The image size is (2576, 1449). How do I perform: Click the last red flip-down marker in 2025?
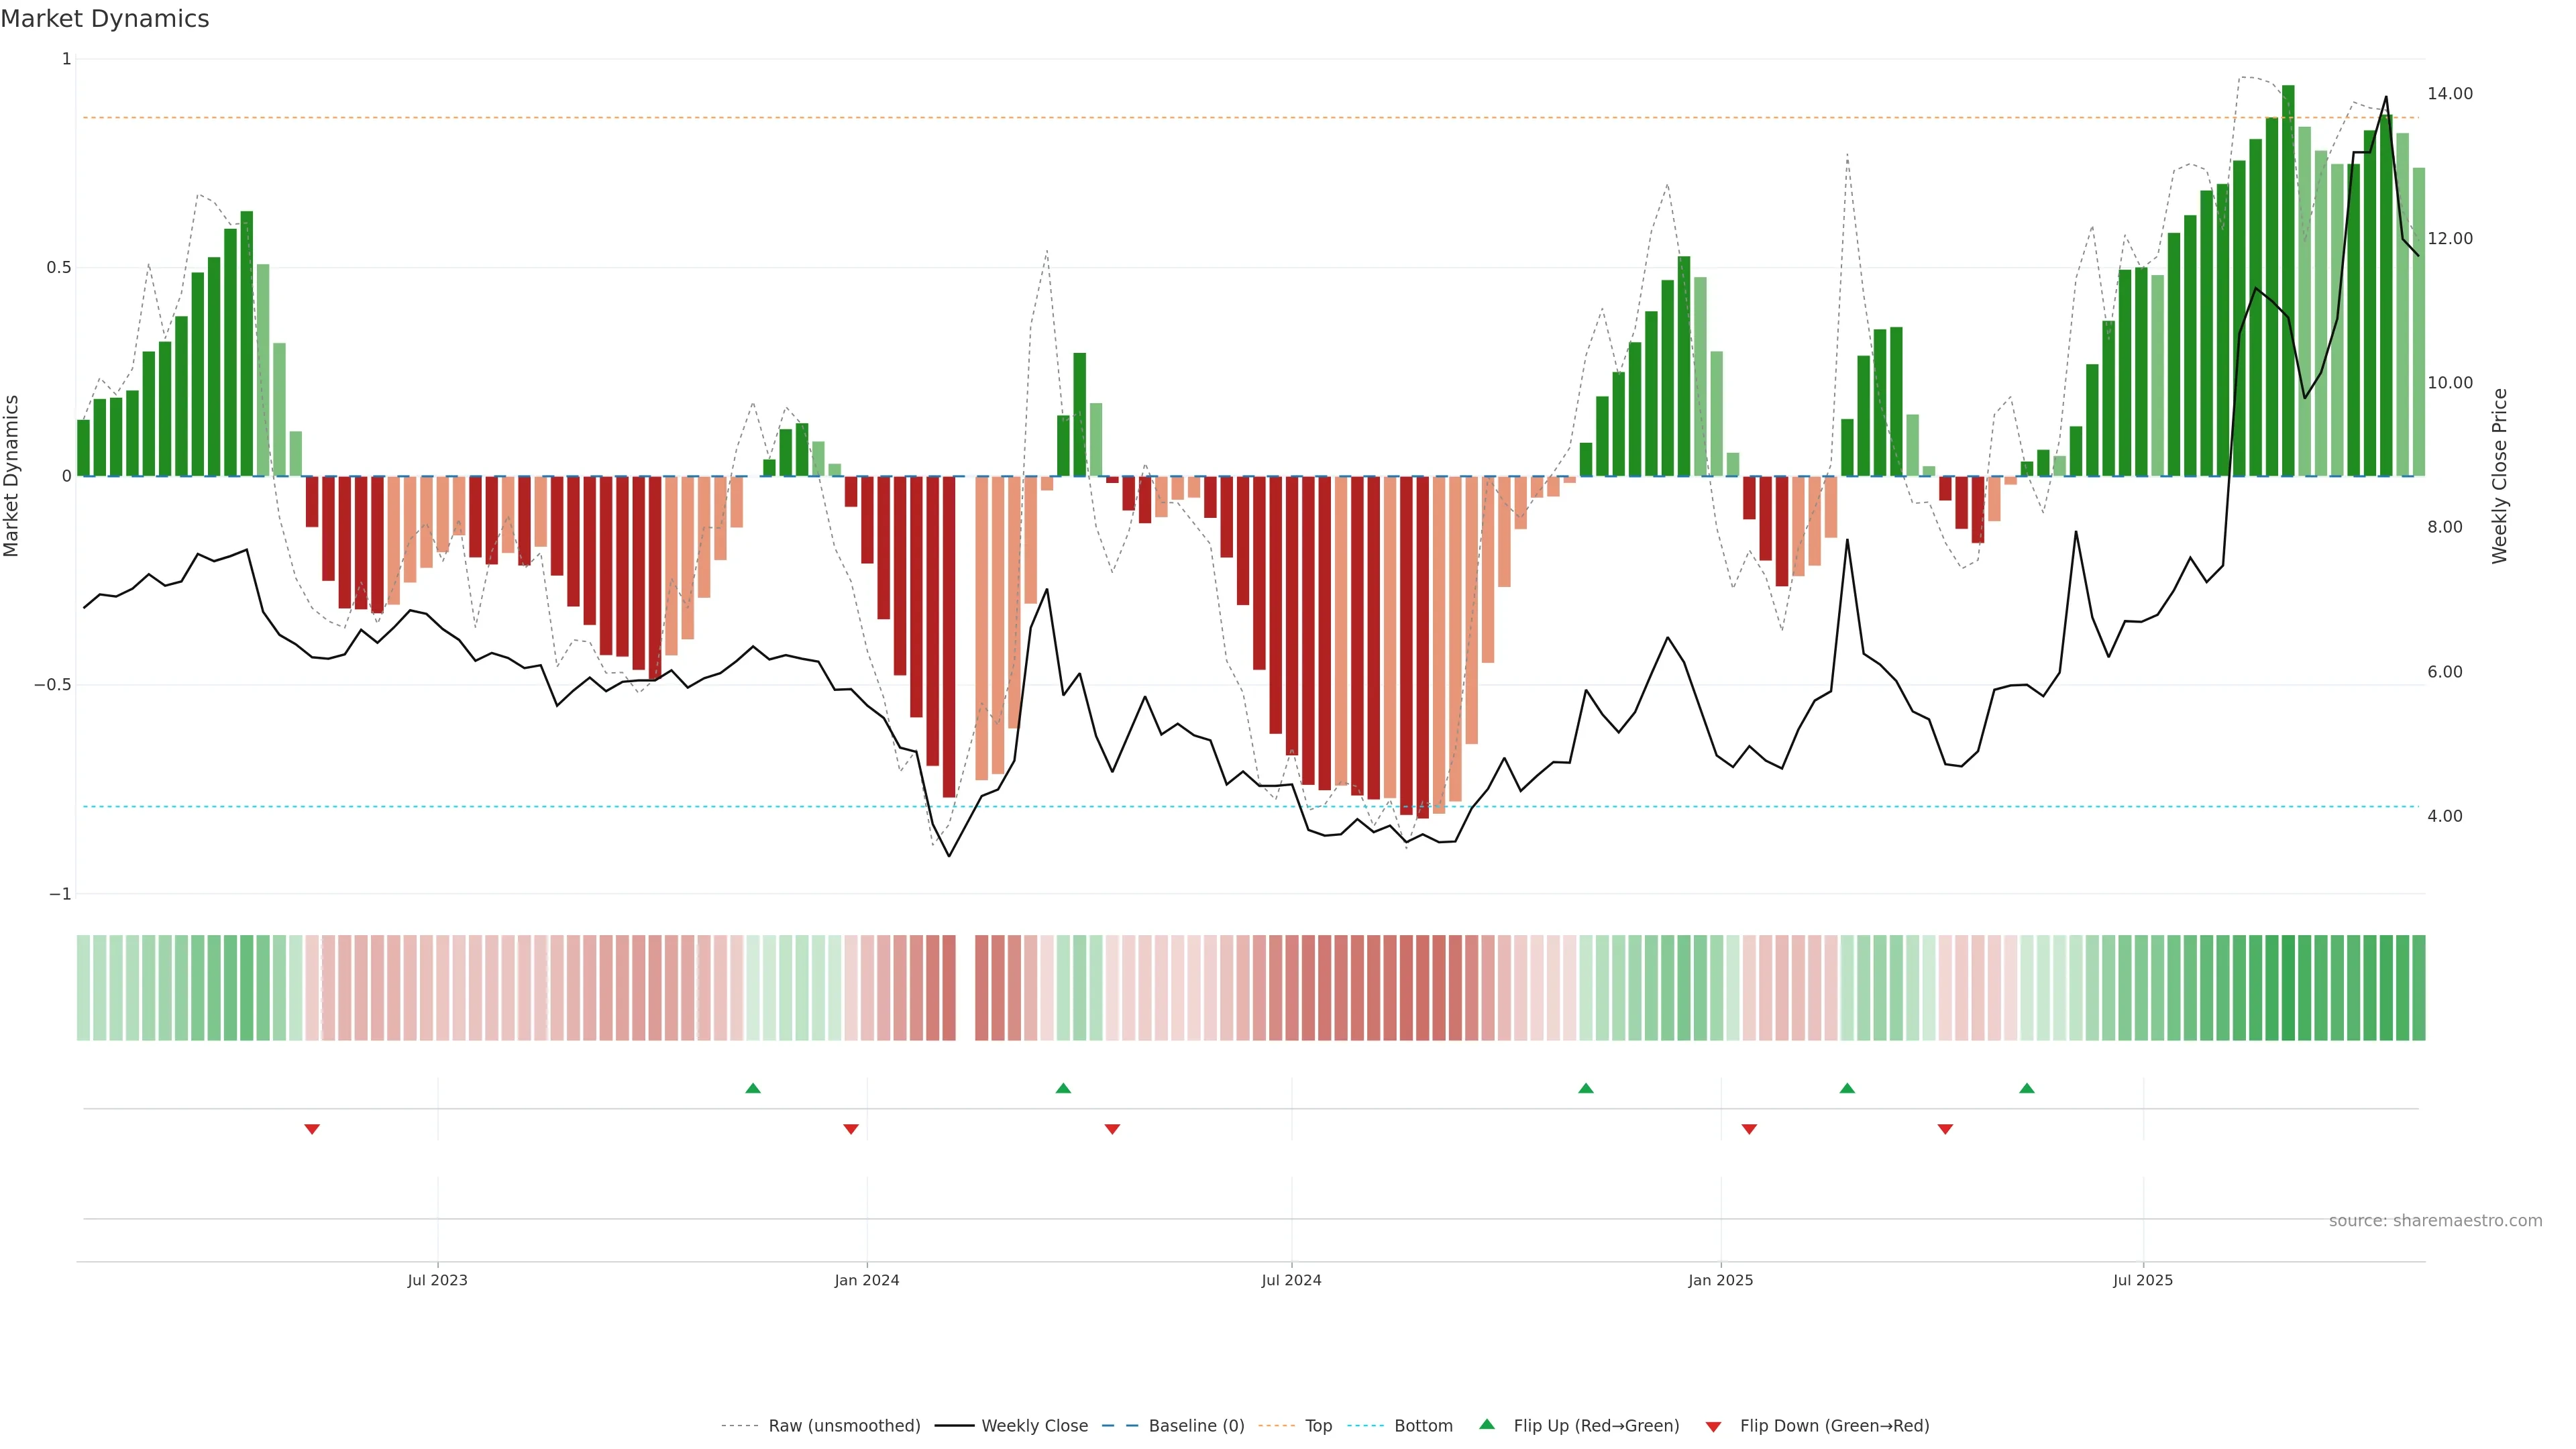(x=1945, y=1129)
